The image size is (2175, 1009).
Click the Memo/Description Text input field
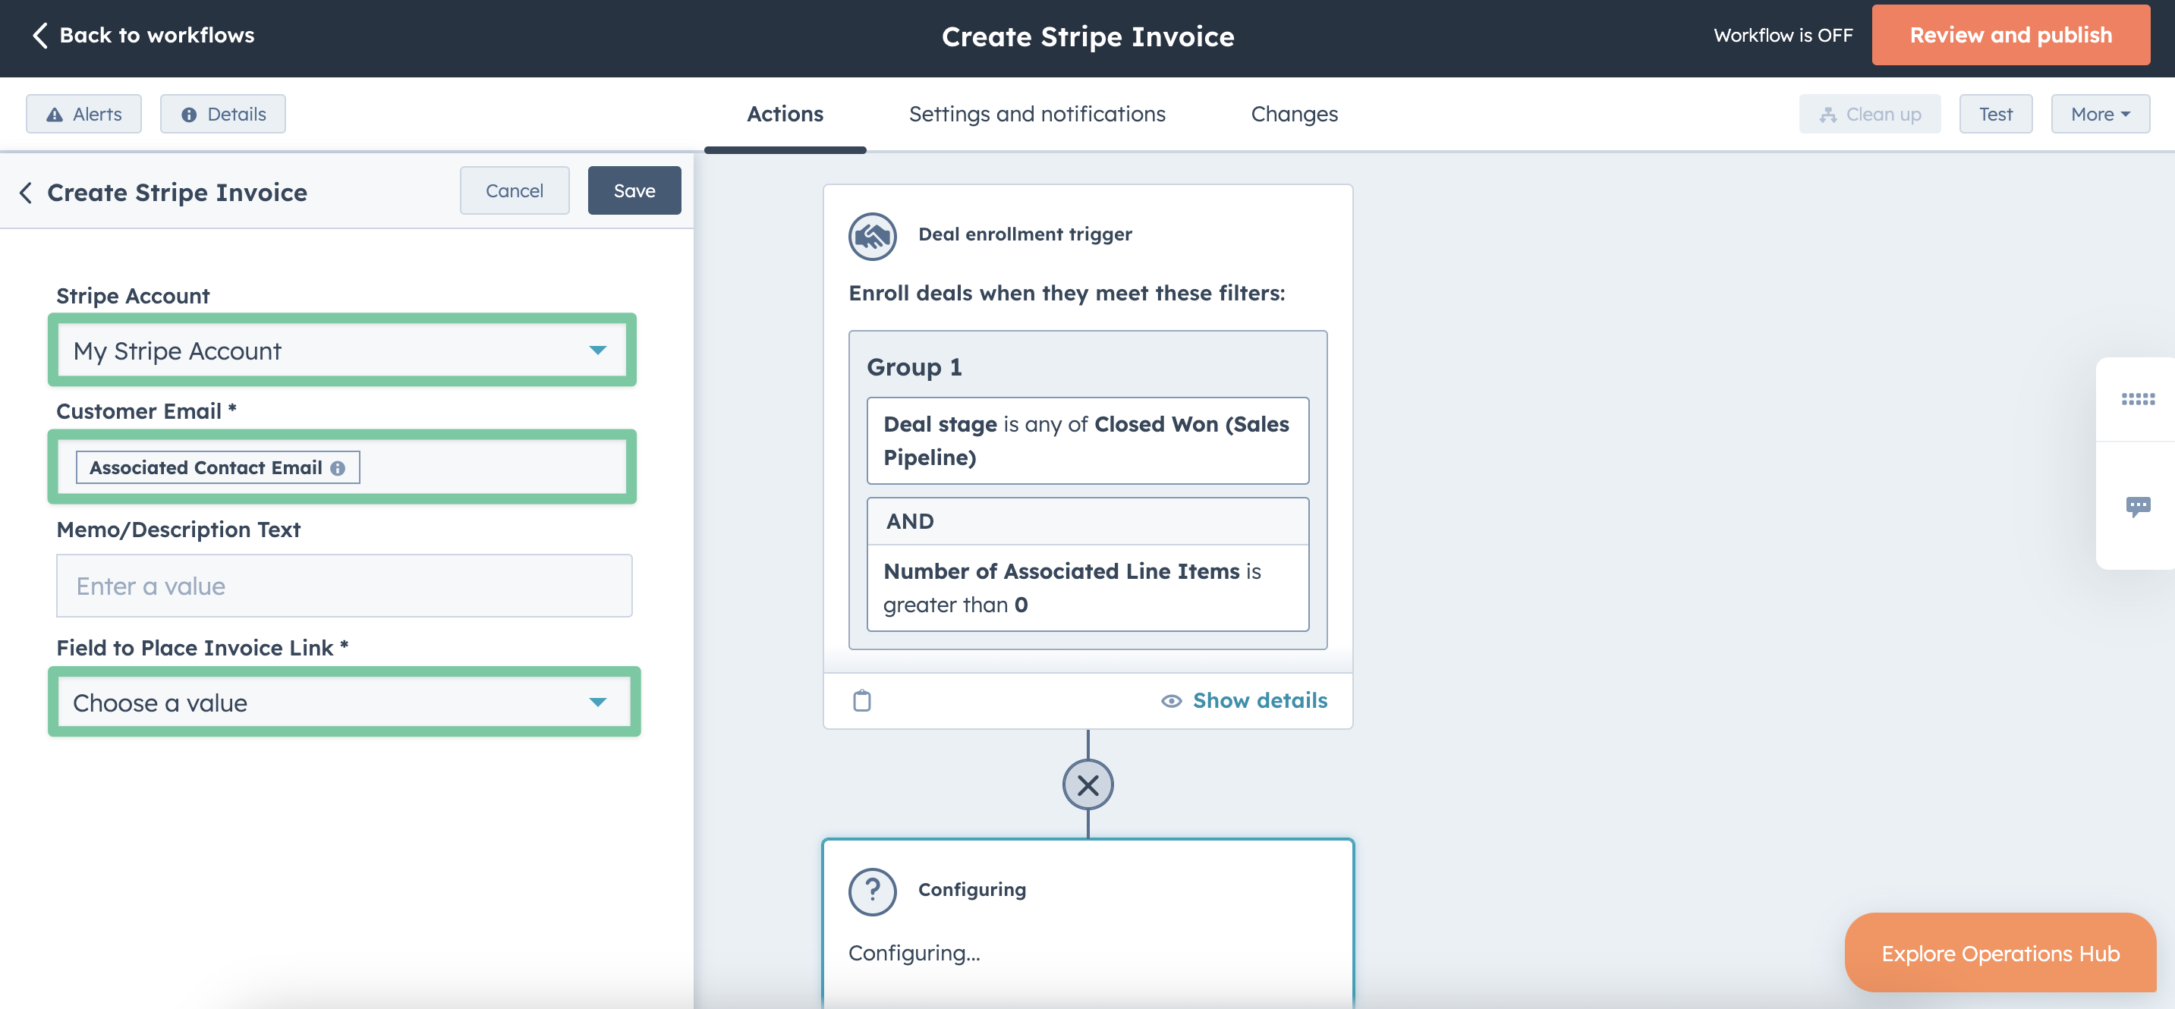tap(344, 585)
